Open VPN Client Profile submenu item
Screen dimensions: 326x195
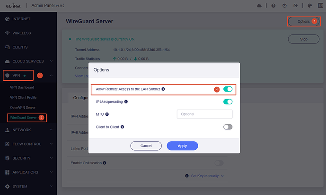click(x=23, y=97)
